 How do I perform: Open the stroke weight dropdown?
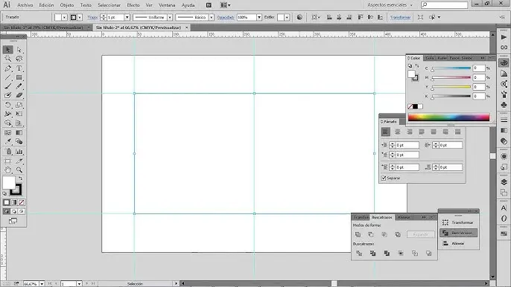[127, 17]
